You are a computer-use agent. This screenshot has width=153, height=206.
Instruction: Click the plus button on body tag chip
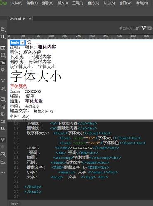(x=22, y=43)
